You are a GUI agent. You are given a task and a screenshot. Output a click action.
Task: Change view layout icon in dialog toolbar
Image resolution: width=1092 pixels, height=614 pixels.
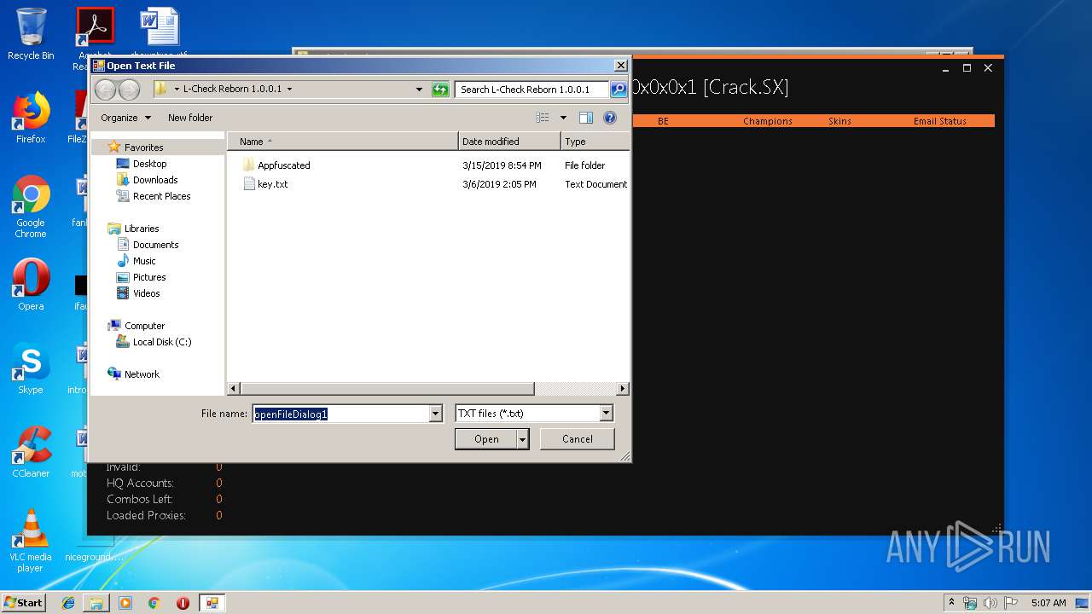point(543,118)
